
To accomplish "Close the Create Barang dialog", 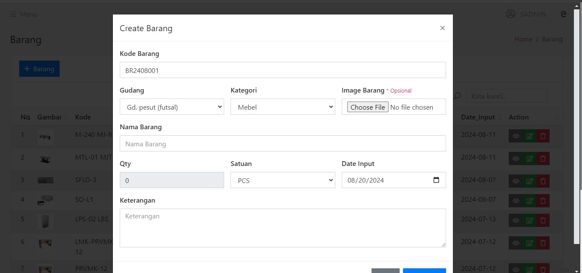I will click(x=442, y=28).
